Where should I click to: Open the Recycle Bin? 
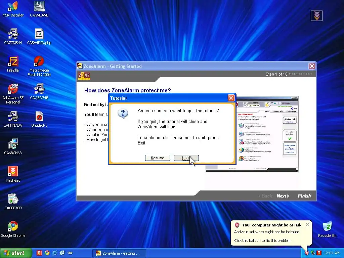327,229
